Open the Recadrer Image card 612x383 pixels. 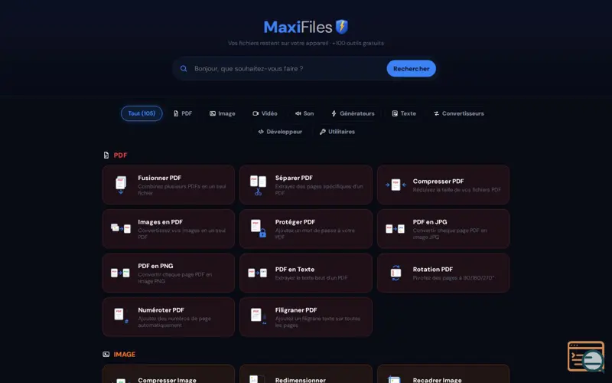444,374
